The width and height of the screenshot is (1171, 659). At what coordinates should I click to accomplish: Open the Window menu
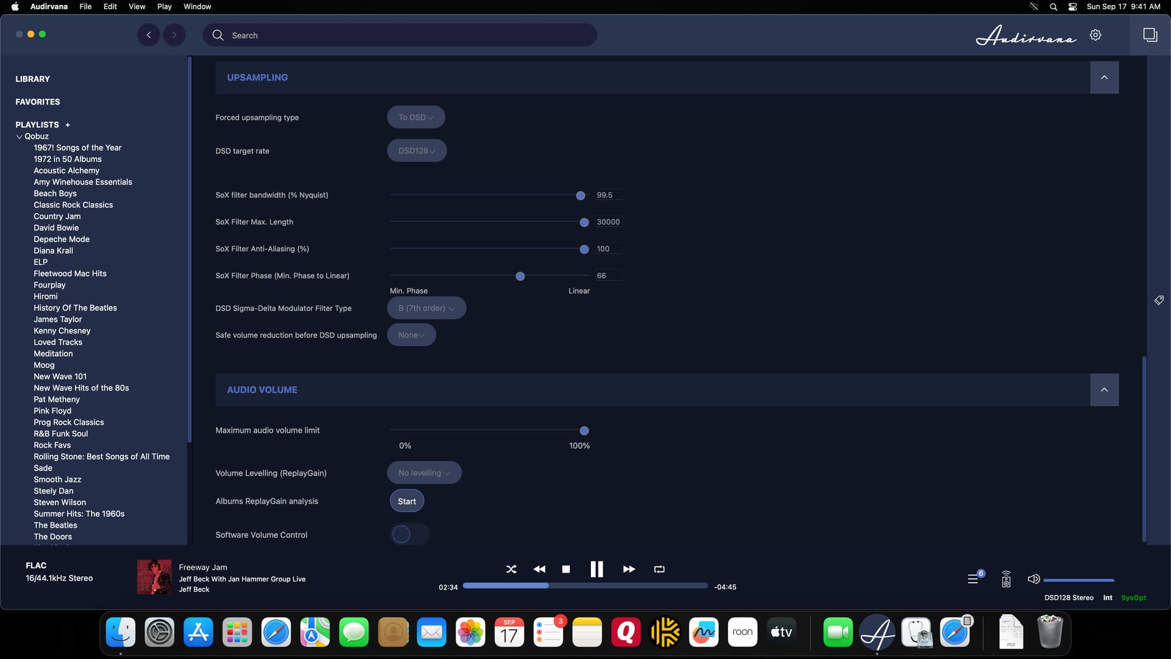point(197,7)
